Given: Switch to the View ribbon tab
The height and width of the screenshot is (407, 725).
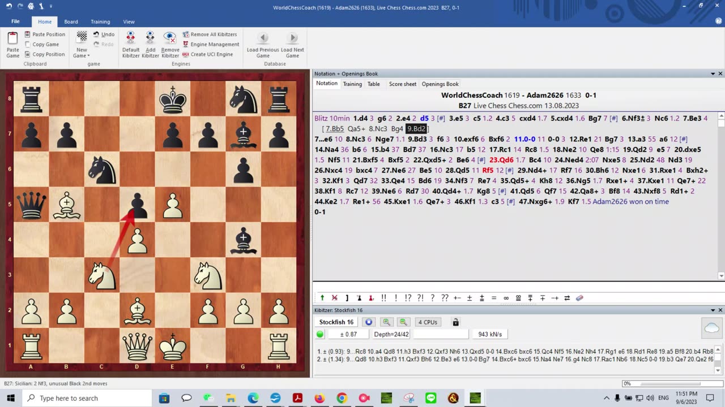Looking at the screenshot, I should click(x=129, y=21).
